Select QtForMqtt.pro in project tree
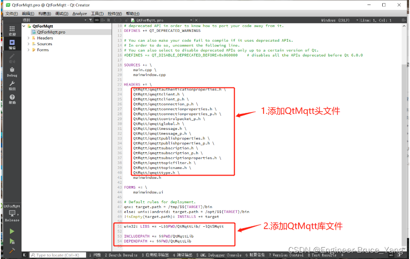Screen dimensions: 410x259 (x=51, y=32)
